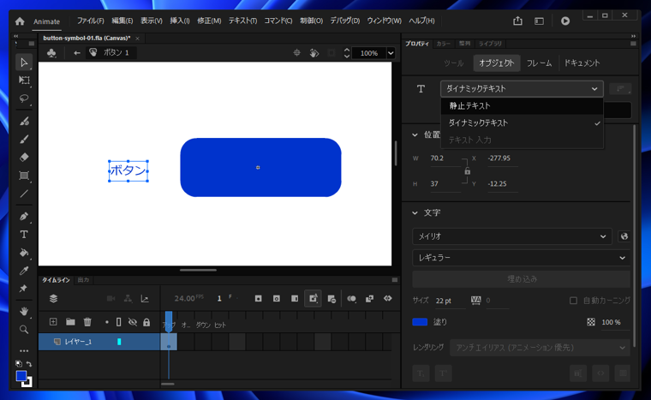Delete layer with trash icon
Viewport: 651px width, 400px height.
coord(87,321)
